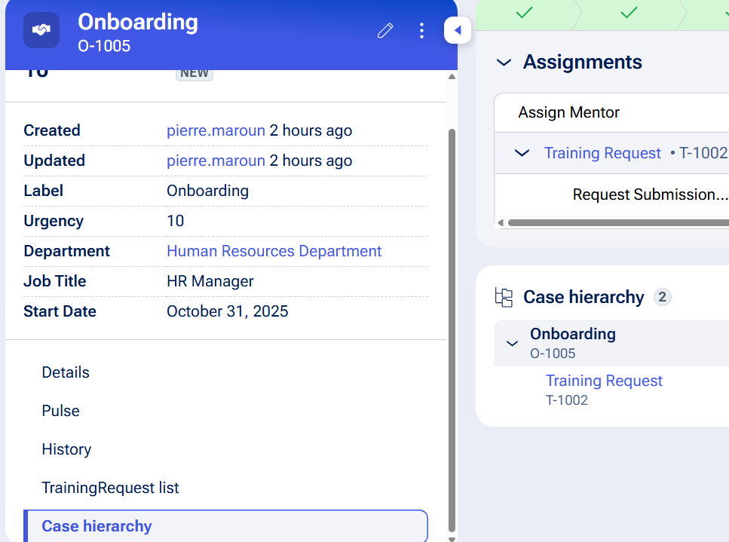This screenshot has width=729, height=542.
Task: Click pierre.maroun link in Created row
Action: tap(216, 130)
